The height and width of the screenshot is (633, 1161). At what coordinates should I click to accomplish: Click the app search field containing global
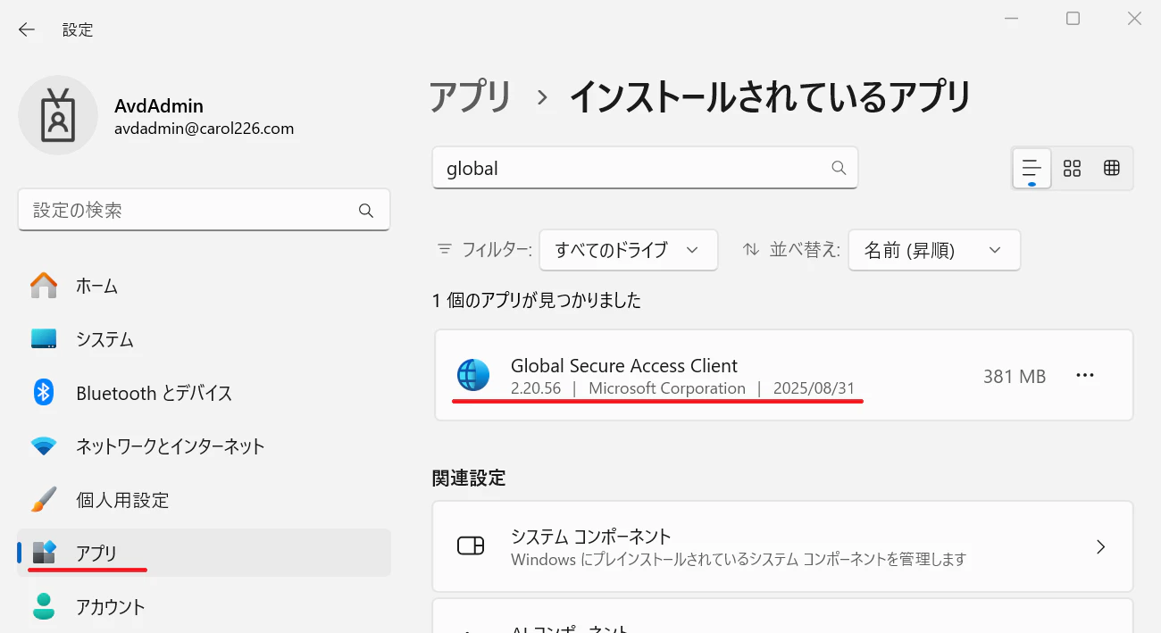click(x=645, y=168)
